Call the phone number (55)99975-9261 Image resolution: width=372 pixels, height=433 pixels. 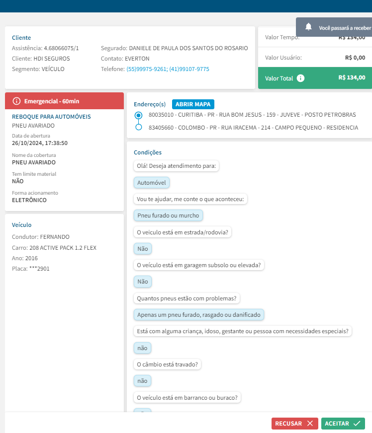(146, 69)
